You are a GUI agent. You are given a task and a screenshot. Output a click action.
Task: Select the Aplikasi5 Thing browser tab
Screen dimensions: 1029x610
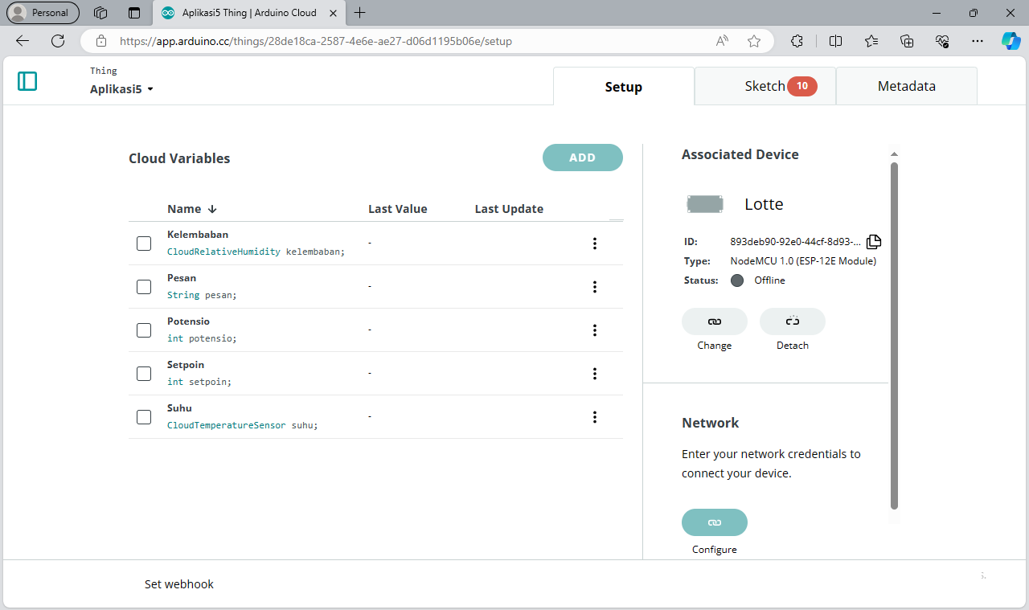point(249,13)
